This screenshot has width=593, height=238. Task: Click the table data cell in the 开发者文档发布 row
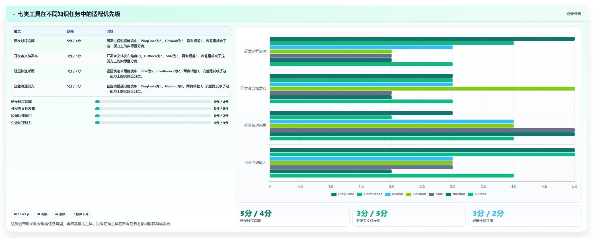click(74, 56)
